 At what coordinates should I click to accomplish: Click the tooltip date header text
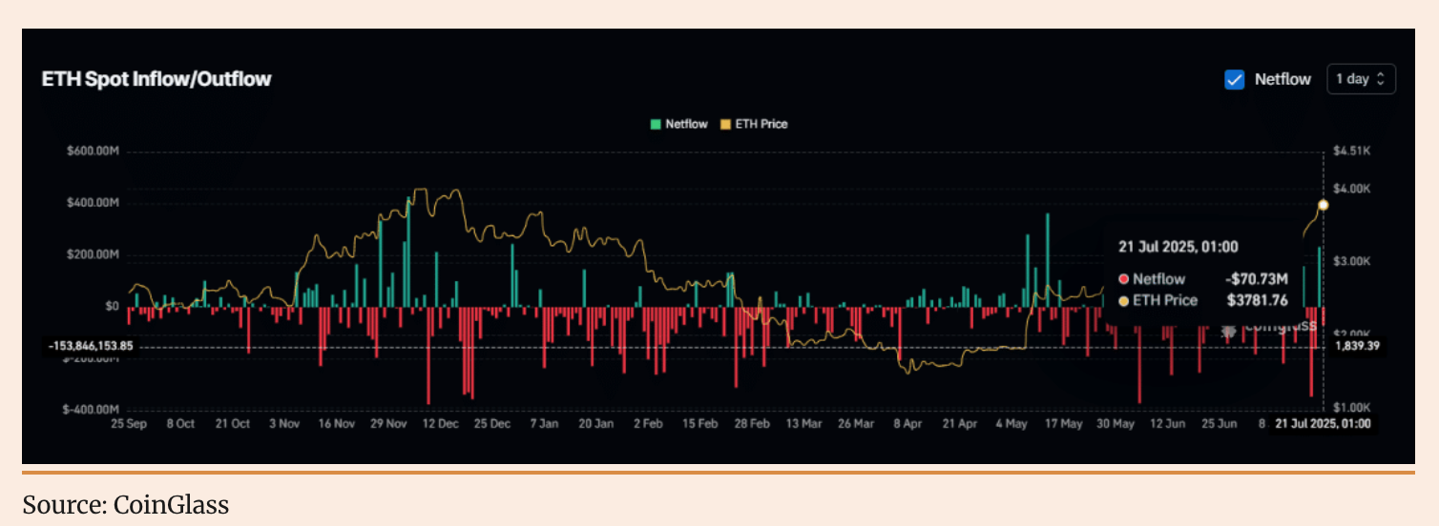coord(1178,248)
